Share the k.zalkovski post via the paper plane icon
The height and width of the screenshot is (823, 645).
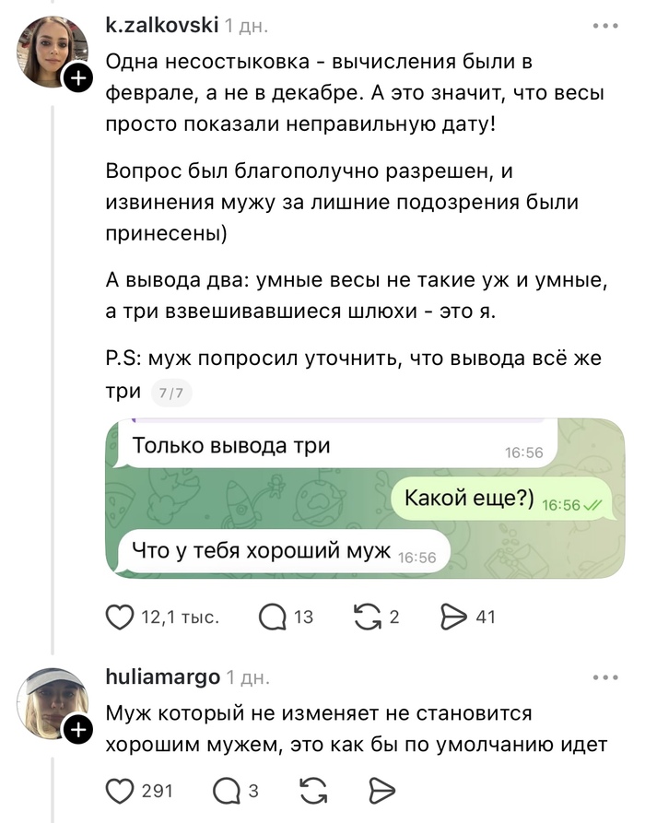click(x=457, y=617)
